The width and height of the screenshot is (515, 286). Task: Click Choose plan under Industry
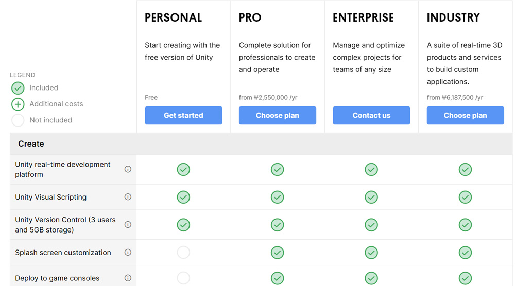click(x=465, y=115)
